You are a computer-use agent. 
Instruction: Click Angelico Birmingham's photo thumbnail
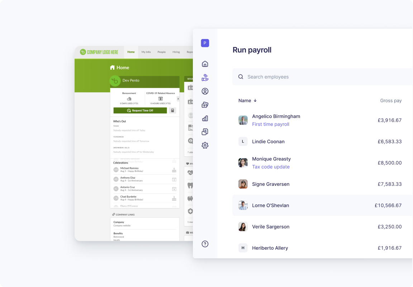click(x=243, y=120)
